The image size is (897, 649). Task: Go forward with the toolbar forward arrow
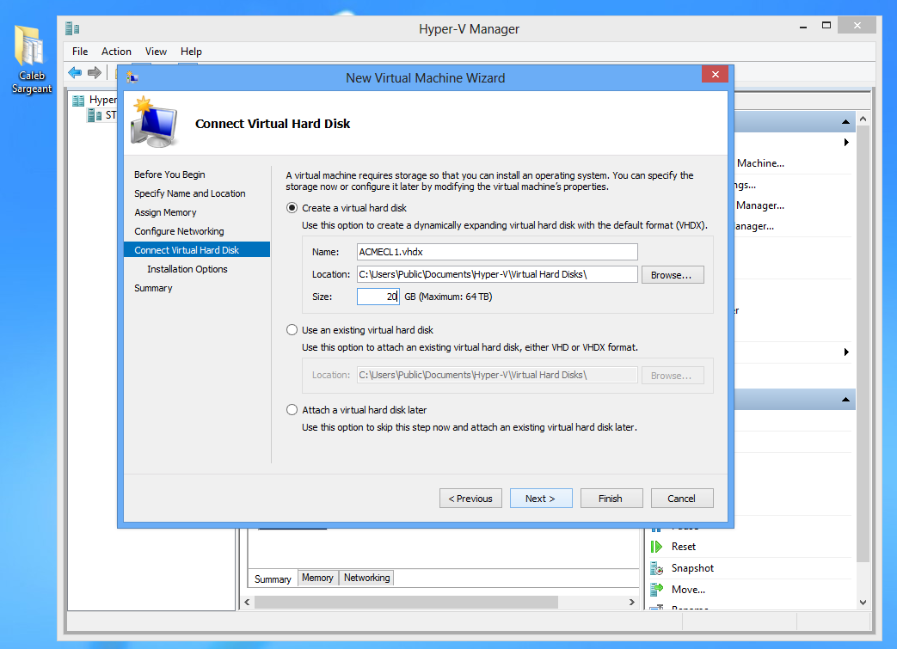[95, 72]
